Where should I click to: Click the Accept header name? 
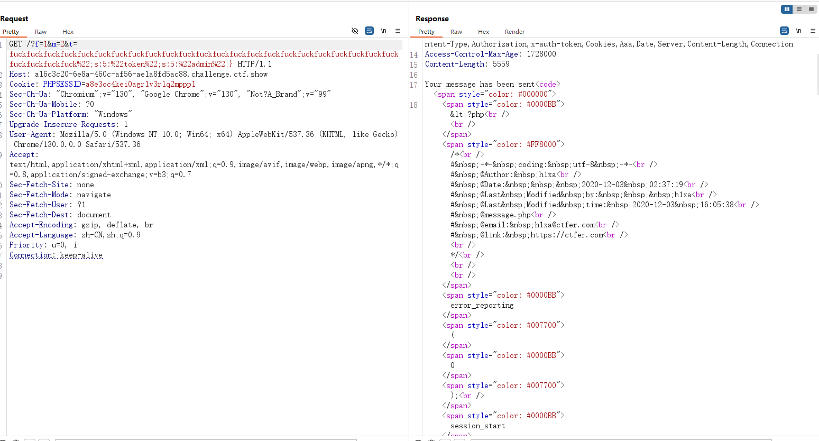click(x=24, y=154)
